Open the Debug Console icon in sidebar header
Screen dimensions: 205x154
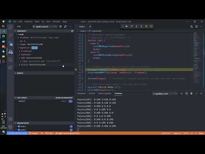pyautogui.click(x=65, y=27)
